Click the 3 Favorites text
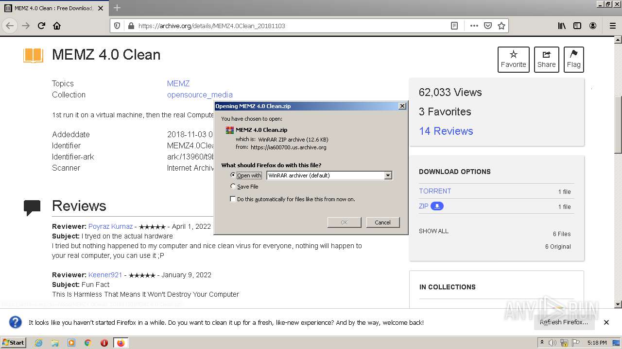Viewport: 622px width, 349px height. point(445,111)
